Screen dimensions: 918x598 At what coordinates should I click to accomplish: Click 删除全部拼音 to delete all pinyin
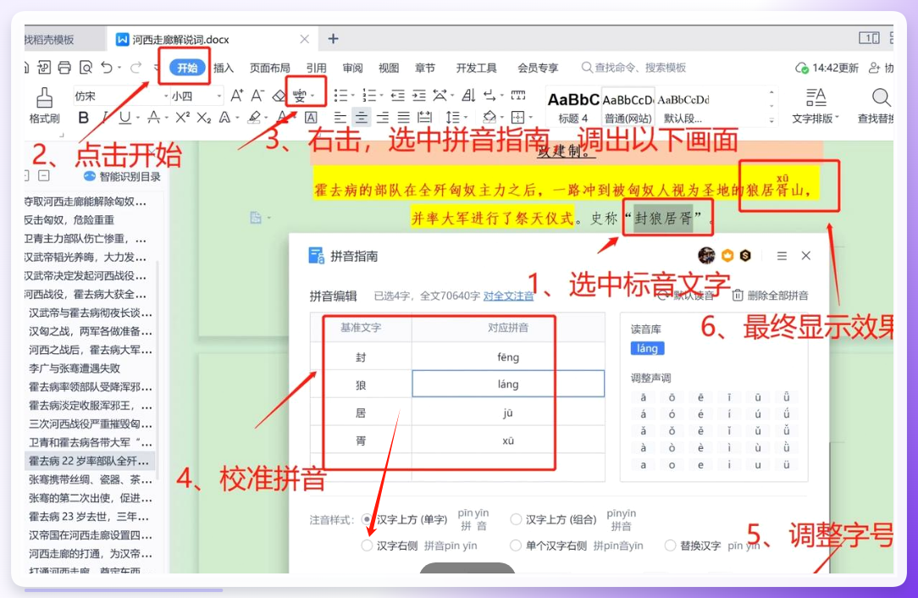pyautogui.click(x=771, y=296)
